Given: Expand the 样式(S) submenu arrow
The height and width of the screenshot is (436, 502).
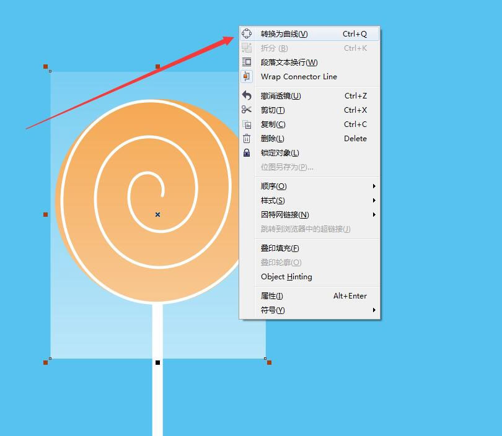Looking at the screenshot, I should 374,201.
